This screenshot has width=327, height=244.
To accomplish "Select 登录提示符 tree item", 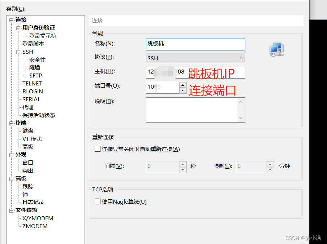I will point(43,36).
